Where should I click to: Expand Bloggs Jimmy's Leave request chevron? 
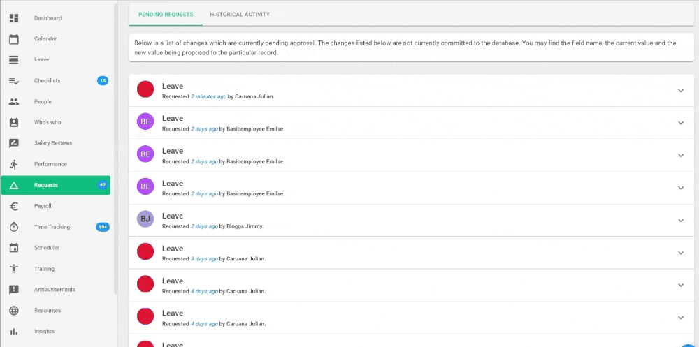click(681, 221)
